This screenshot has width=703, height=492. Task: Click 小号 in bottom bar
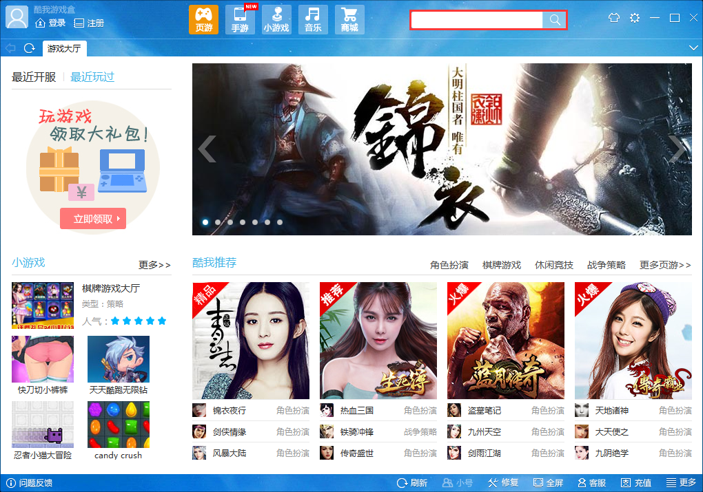coord(458,483)
